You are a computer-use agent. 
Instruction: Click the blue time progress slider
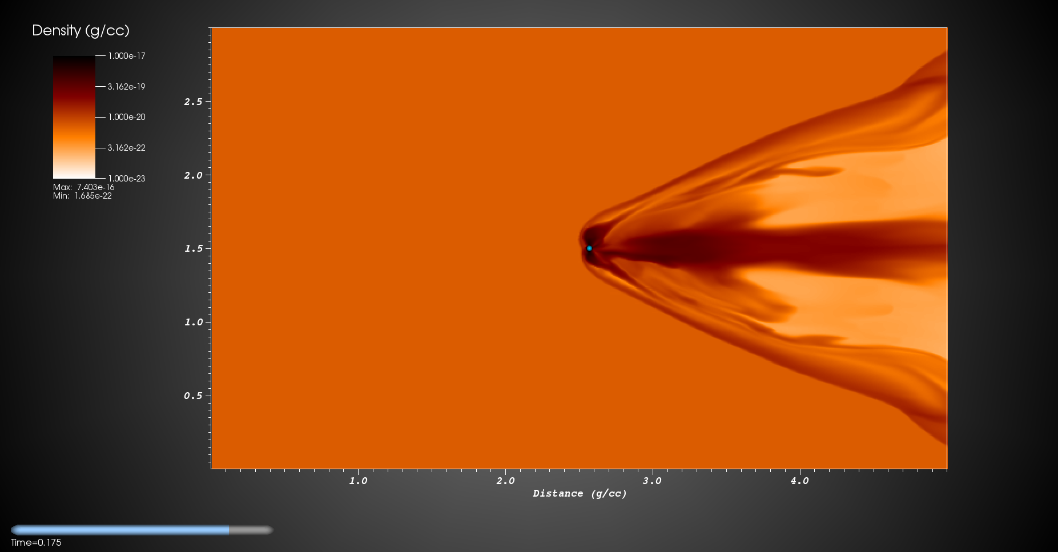tap(142, 530)
